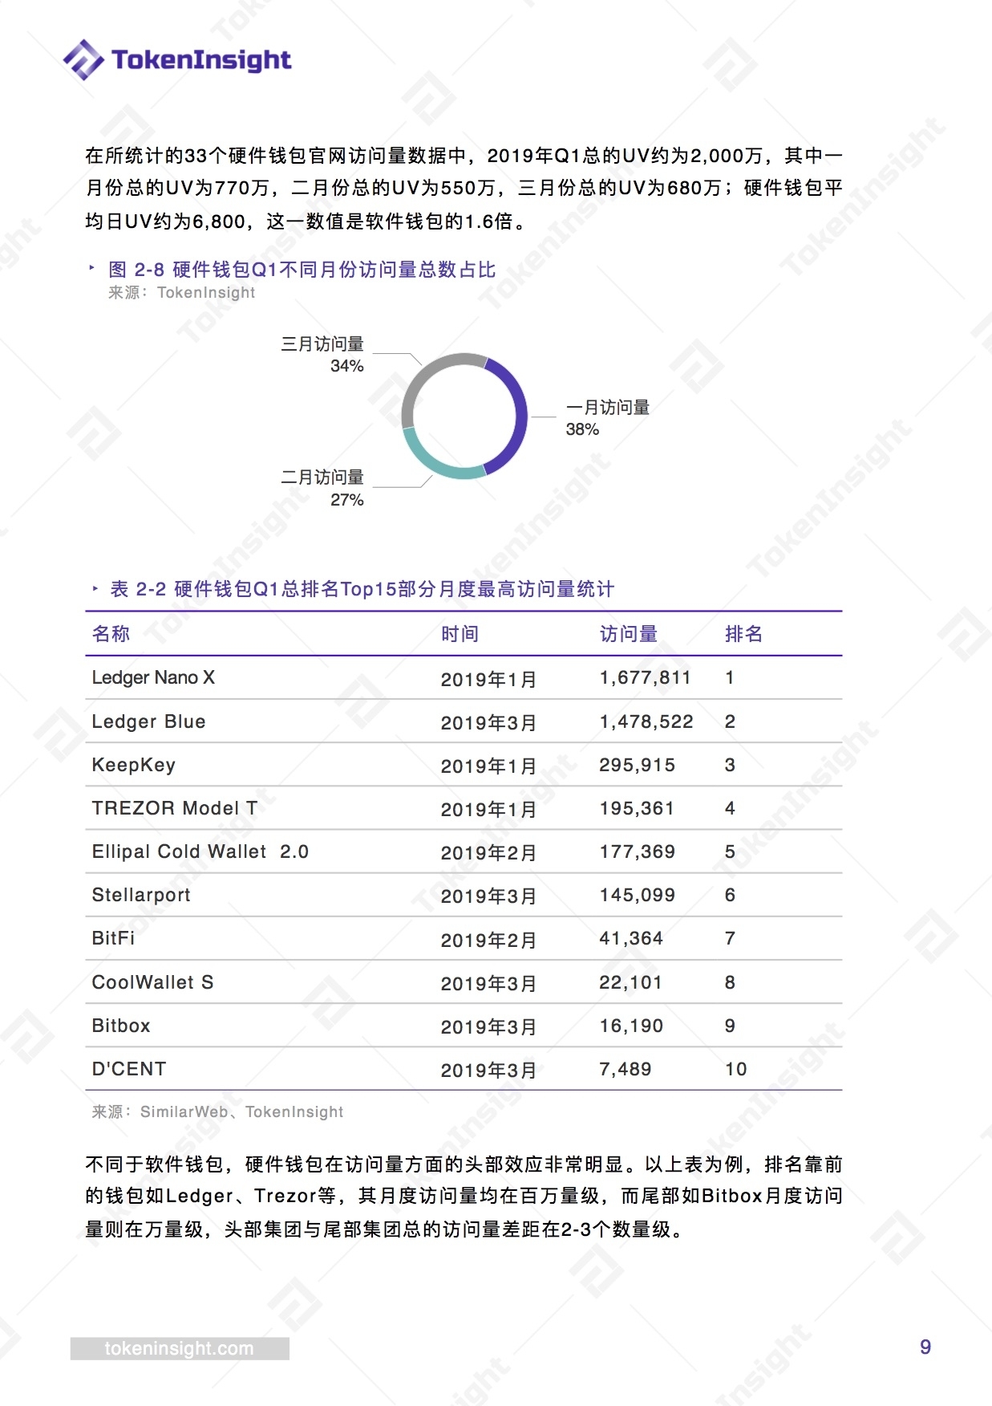Click the visit count 16,190
Screen dimensions: 992x1406
[632, 1026]
